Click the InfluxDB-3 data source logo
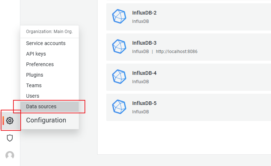The height and width of the screenshot is (166, 271). tap(119, 46)
